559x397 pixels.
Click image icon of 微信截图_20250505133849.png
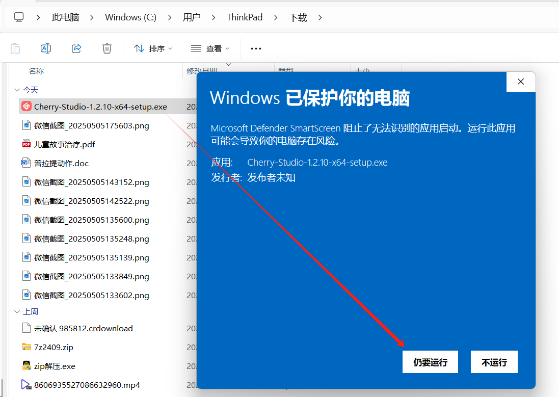pos(26,276)
